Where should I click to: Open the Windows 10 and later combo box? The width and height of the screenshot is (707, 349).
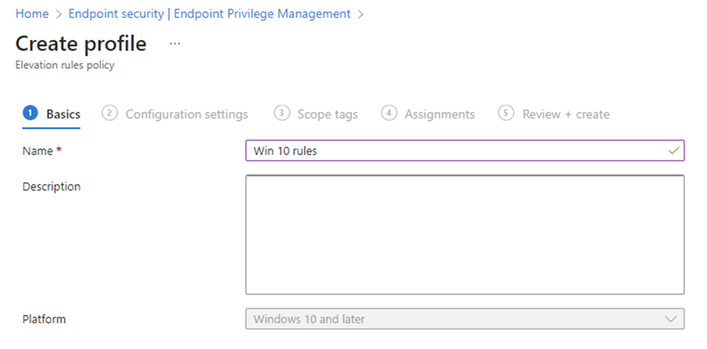[456, 319]
